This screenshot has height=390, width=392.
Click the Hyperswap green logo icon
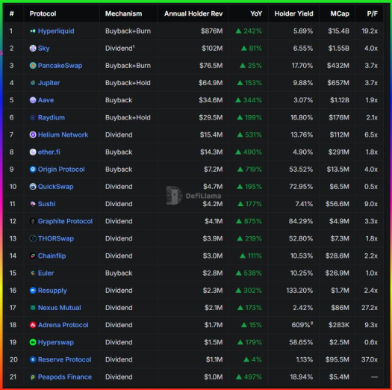(x=33, y=342)
